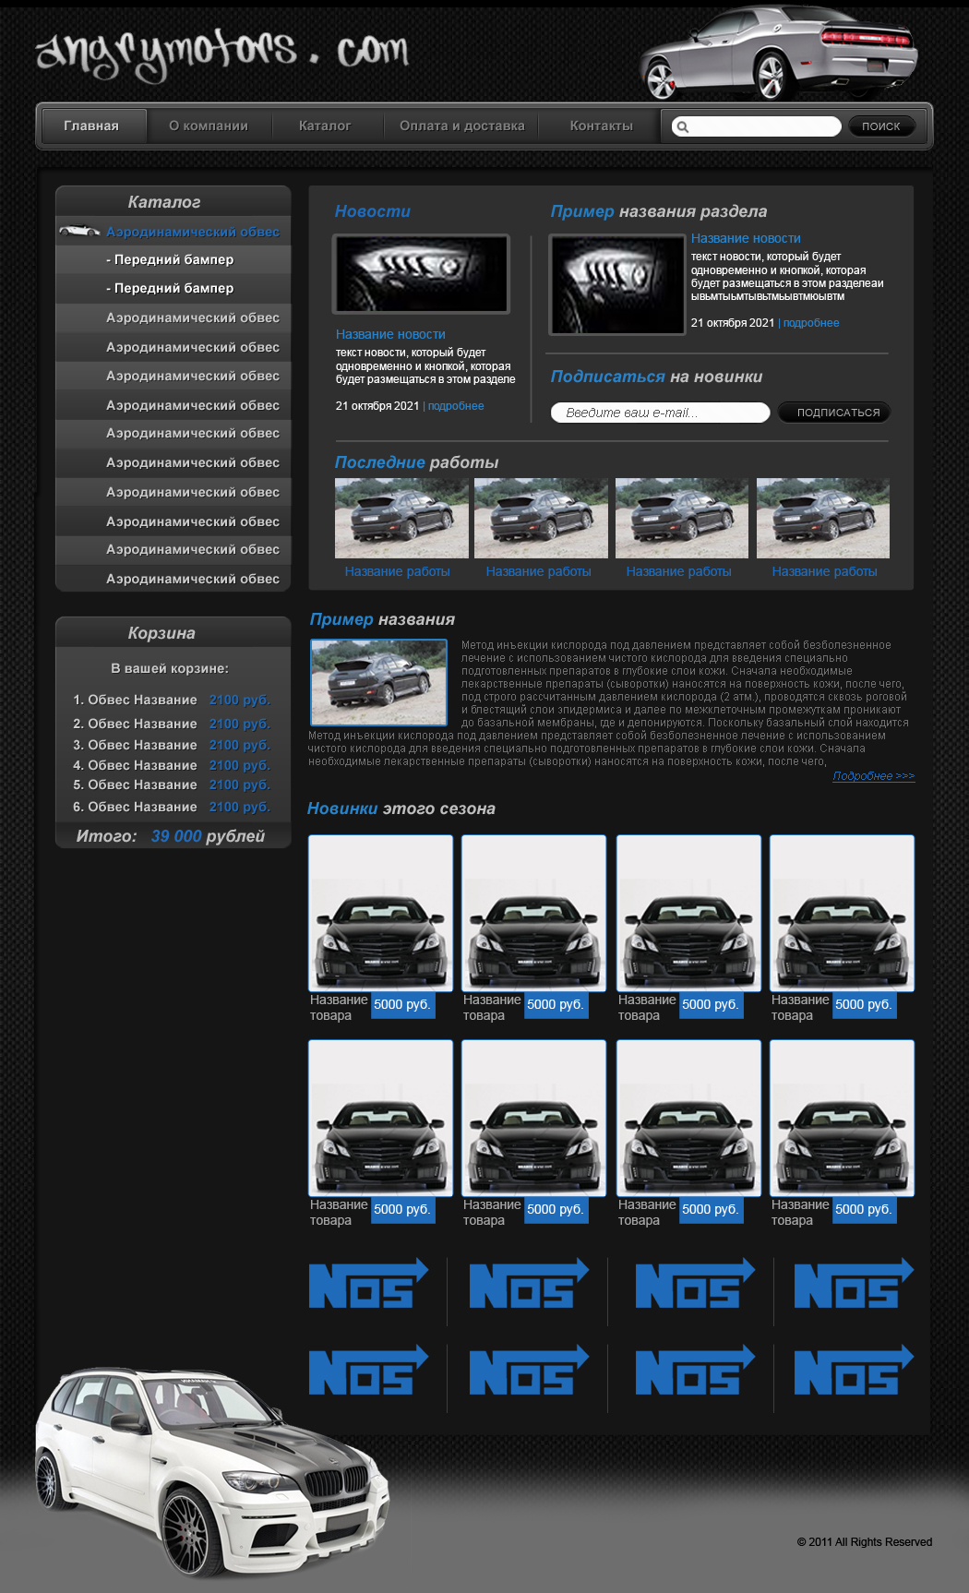Click first NOS logo in upper row

368,1284
